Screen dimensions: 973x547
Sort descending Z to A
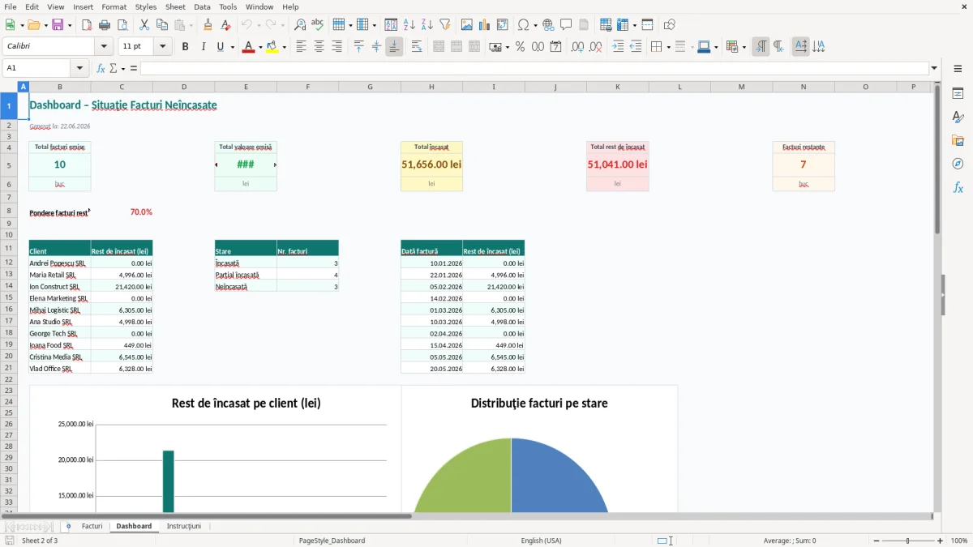(x=427, y=25)
